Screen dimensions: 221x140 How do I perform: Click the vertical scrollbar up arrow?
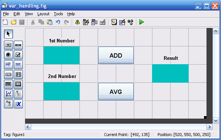point(216,31)
